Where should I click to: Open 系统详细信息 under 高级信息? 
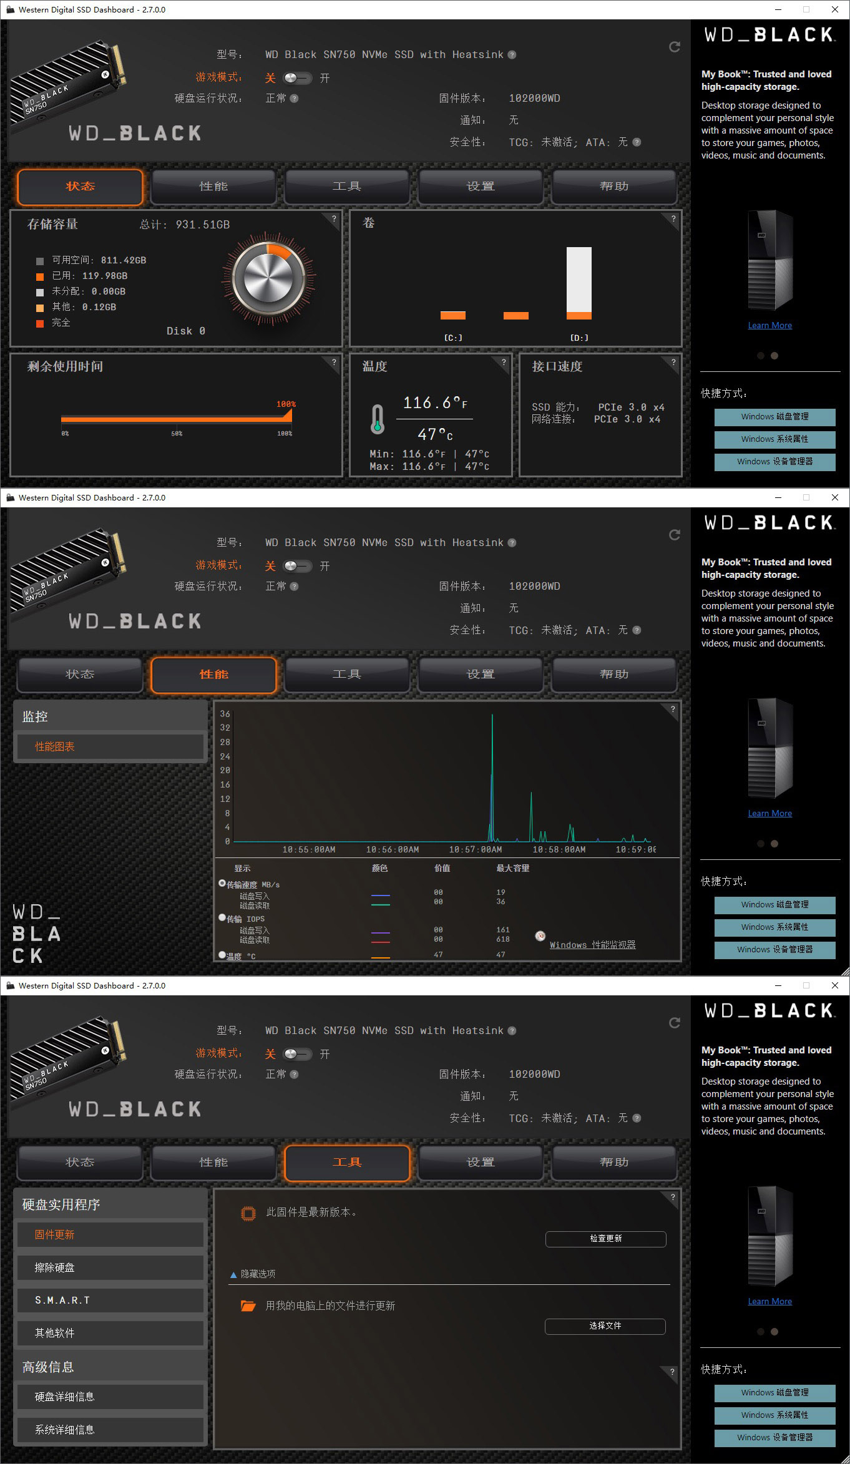point(110,1430)
